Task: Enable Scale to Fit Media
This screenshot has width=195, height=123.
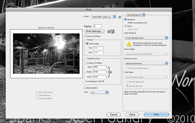Action: 87,63
